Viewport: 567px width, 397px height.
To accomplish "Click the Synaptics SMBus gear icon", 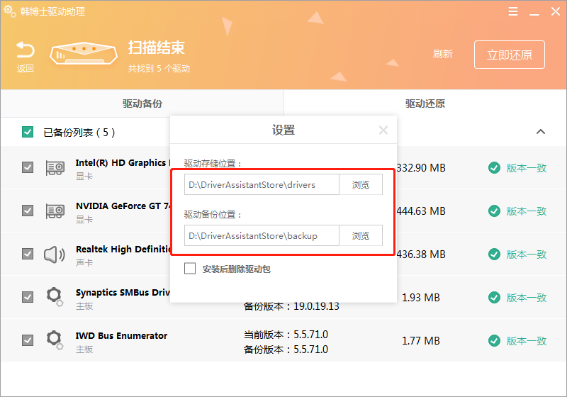I will [x=55, y=297].
